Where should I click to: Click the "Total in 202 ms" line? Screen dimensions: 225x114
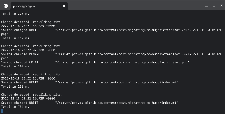tap(15, 66)
